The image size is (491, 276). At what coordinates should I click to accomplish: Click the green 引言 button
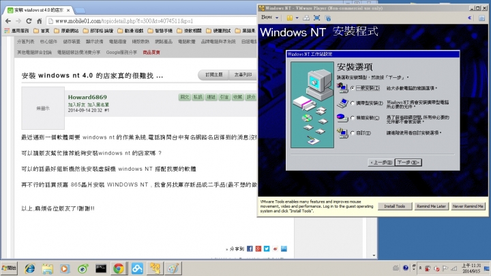224,97
